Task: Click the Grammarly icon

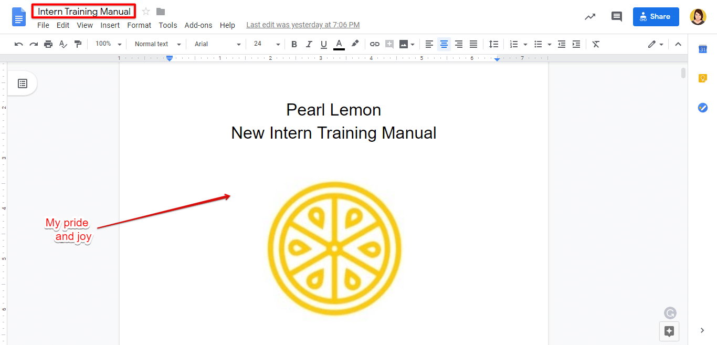Action: click(x=670, y=313)
